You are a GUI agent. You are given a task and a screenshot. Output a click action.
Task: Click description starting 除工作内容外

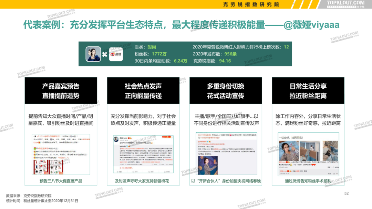click(308, 120)
